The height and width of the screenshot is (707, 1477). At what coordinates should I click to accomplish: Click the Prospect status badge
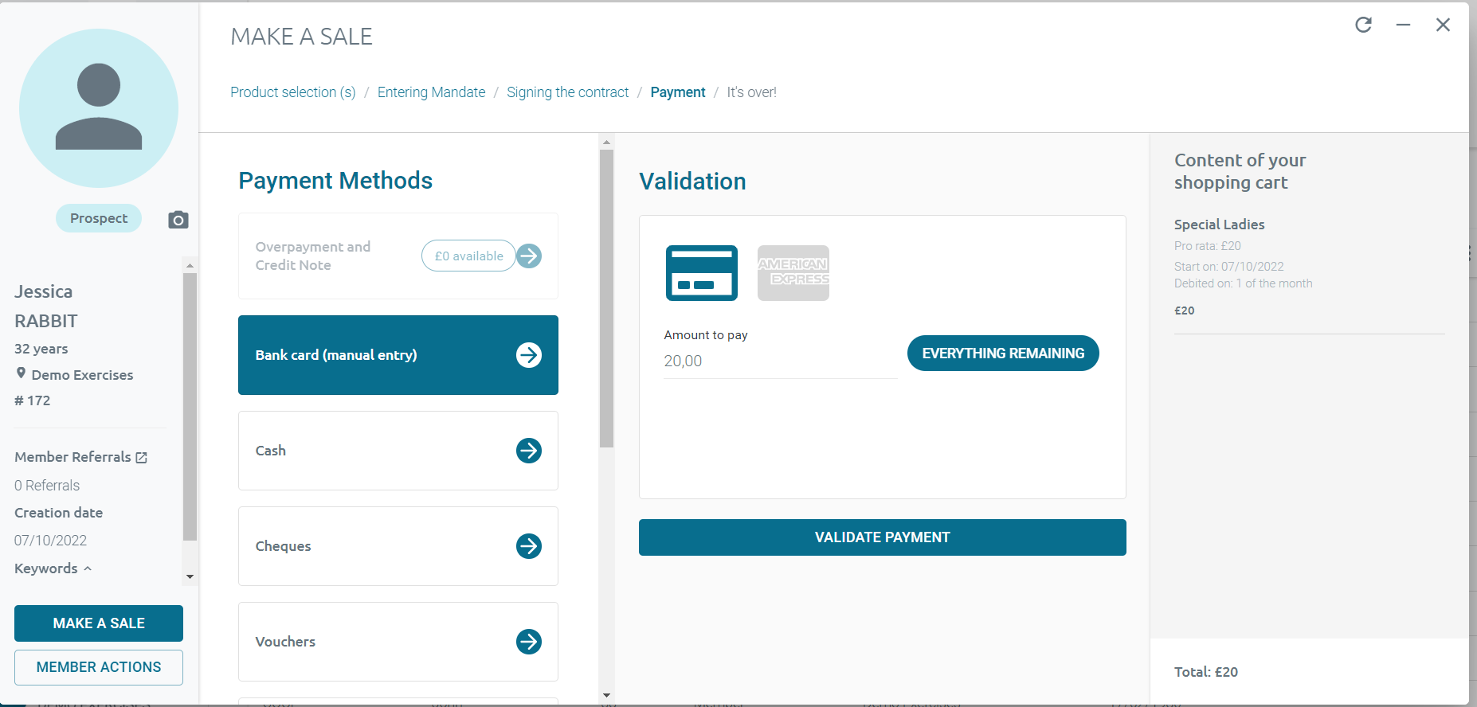click(99, 218)
